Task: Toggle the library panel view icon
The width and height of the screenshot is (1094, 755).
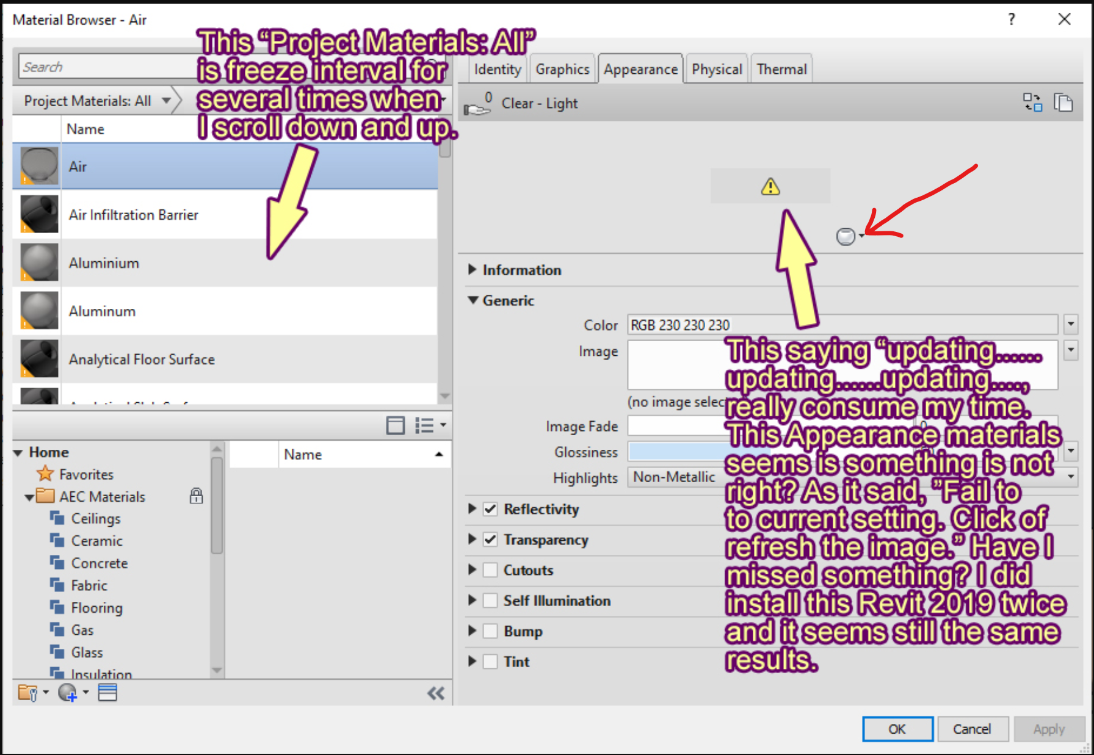Action: coord(396,425)
